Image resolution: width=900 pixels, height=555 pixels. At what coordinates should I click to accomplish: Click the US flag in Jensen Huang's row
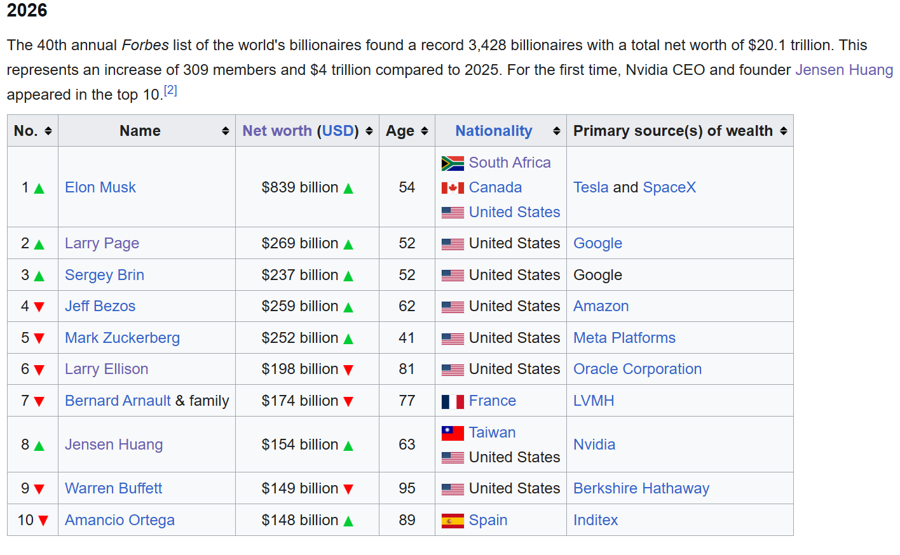coord(453,458)
